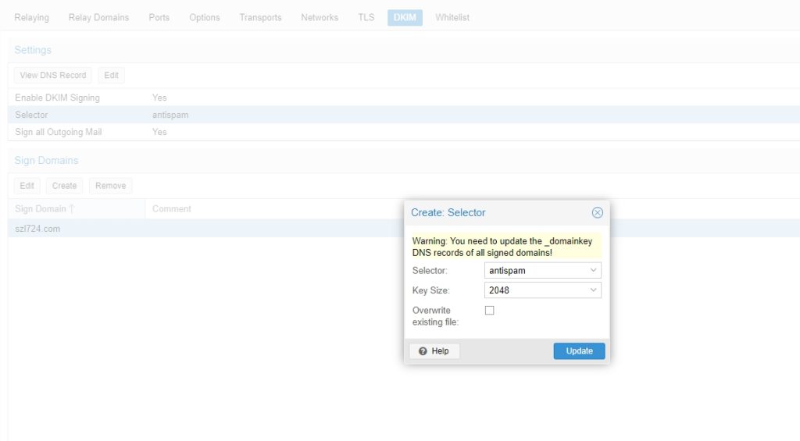
Task: Click View DNS Record button
Action: click(52, 76)
